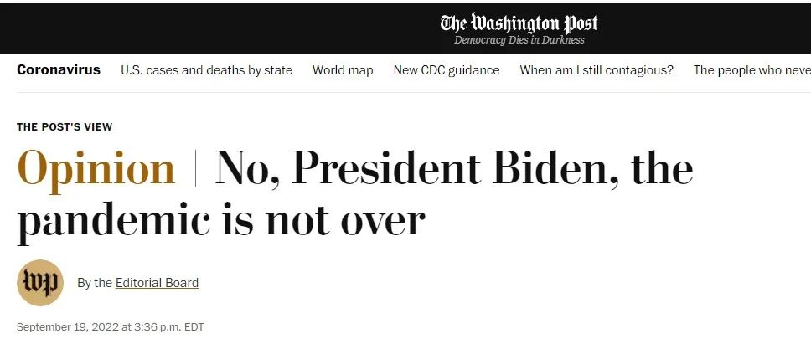This screenshot has width=811, height=349.
Task: Open the gold Opinion section link
Action: pos(96,169)
